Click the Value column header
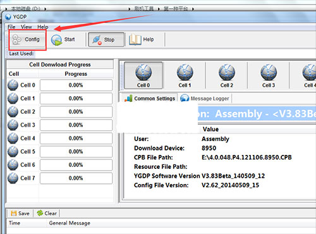Image resolution: width=316 pixels, height=234 pixels. click(x=210, y=129)
